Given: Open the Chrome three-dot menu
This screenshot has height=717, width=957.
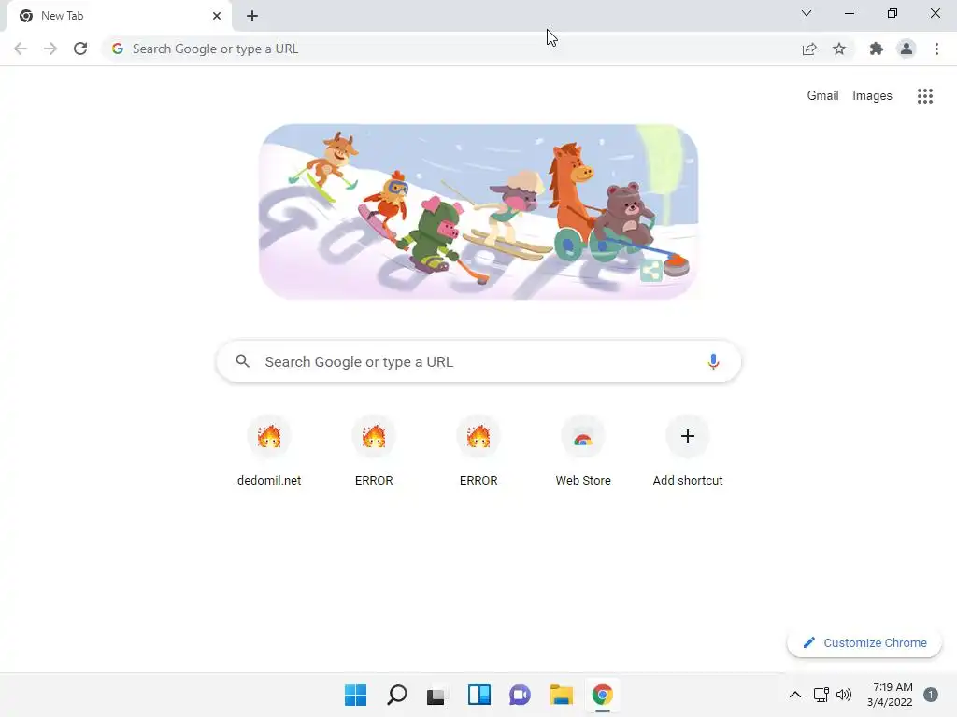Looking at the screenshot, I should (x=936, y=49).
